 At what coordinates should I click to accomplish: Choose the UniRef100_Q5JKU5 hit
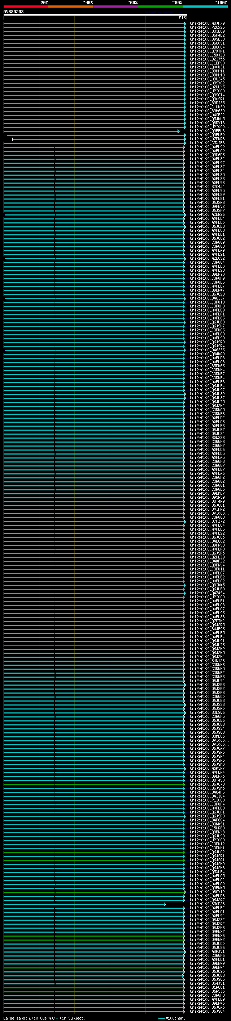207,119
